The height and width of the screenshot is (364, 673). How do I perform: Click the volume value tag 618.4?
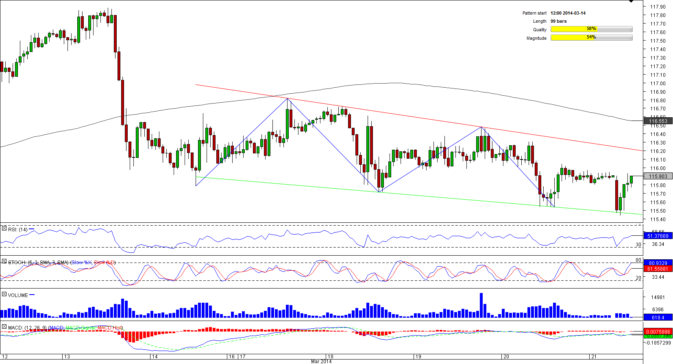(658, 317)
